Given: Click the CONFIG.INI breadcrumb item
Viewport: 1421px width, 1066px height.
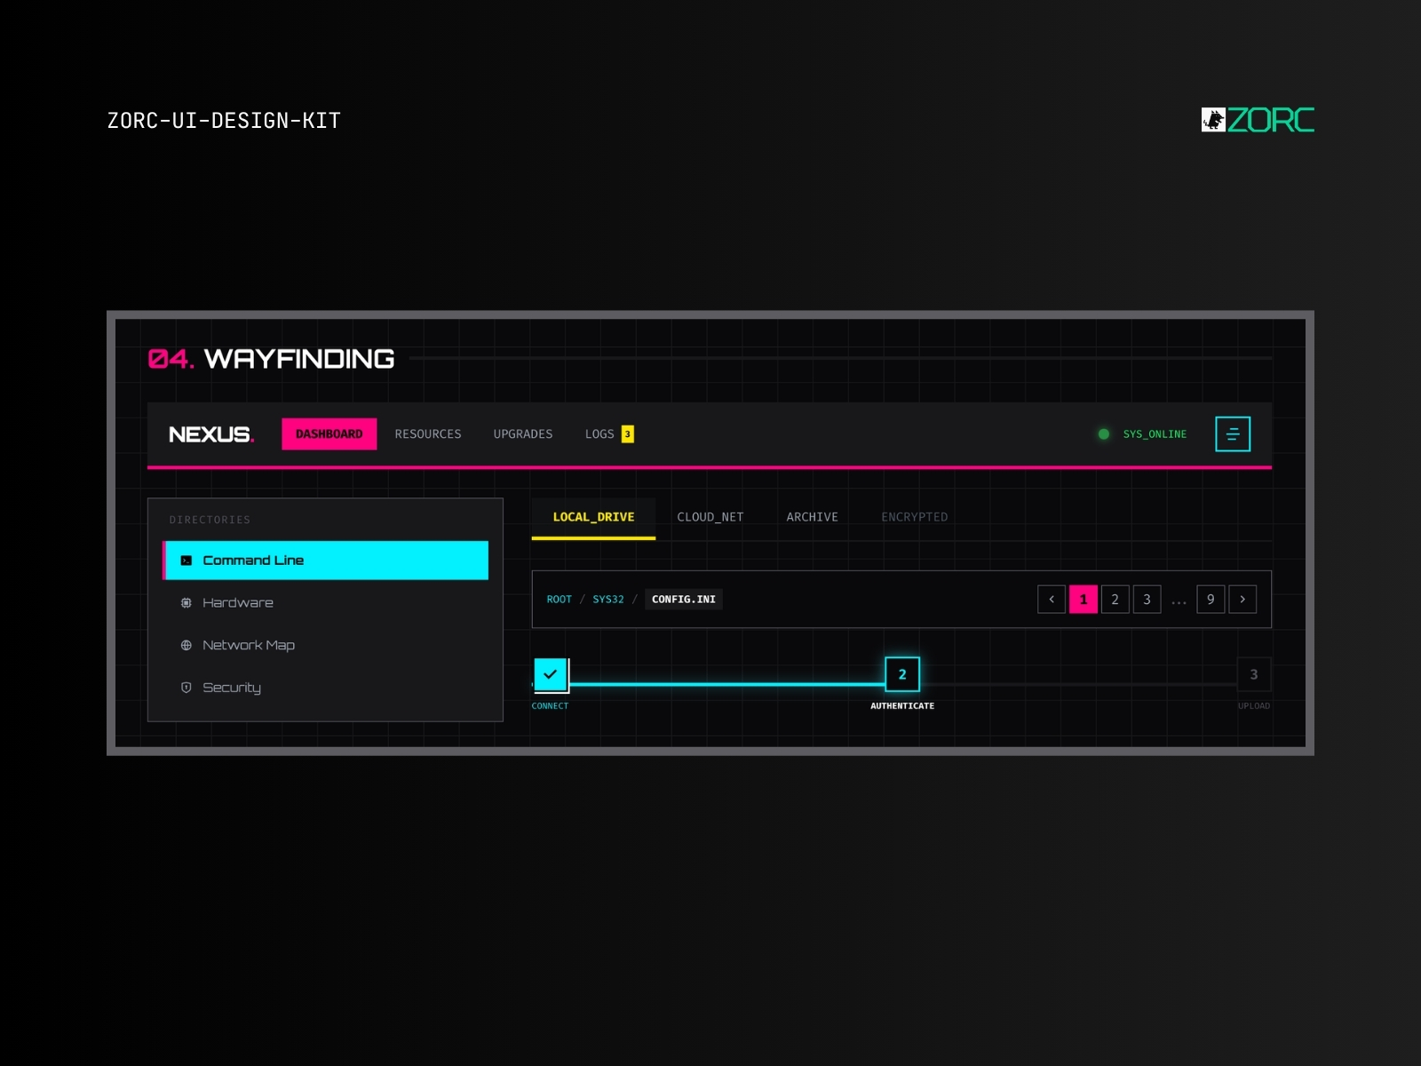Looking at the screenshot, I should [x=684, y=600].
